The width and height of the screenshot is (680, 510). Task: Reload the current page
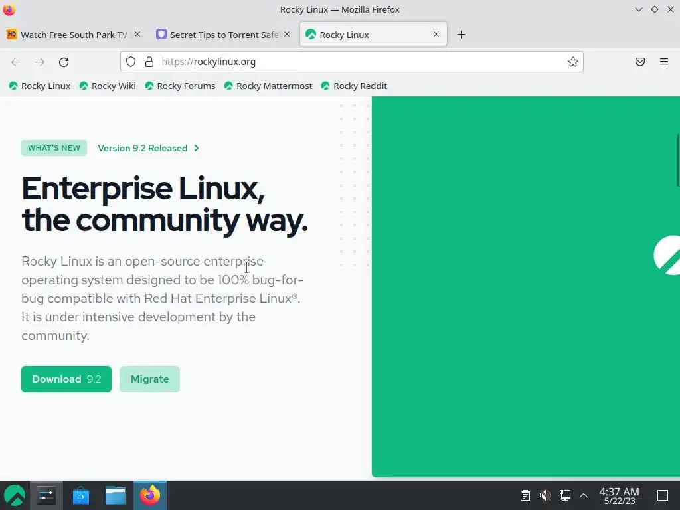click(x=64, y=62)
